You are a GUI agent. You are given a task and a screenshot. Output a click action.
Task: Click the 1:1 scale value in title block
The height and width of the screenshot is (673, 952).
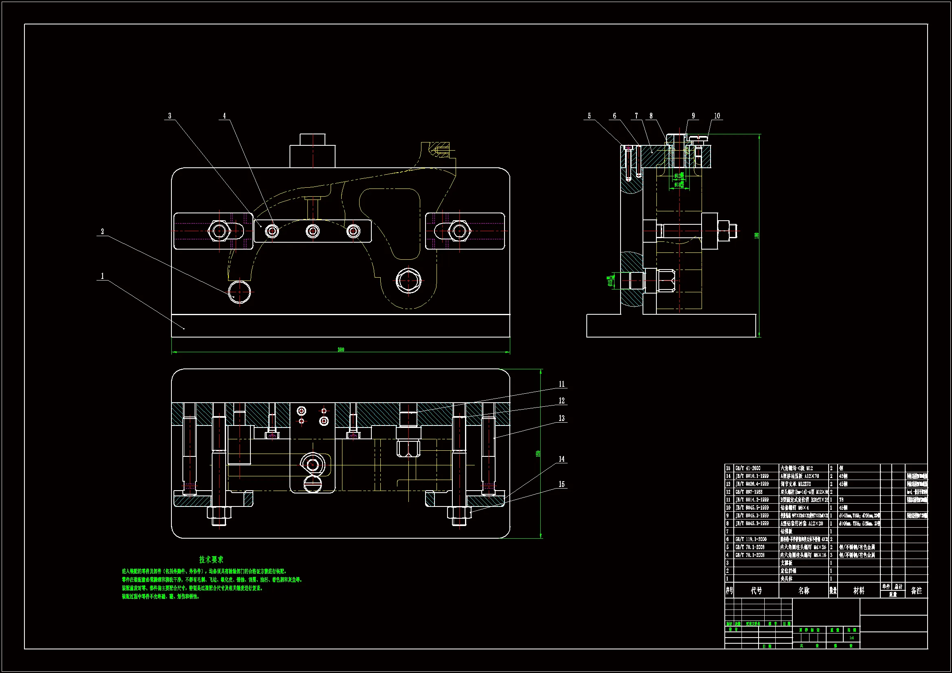tap(851, 638)
